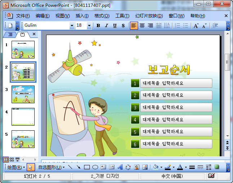233x183 pixels.
Task: Start slide show from current slide
Action: pyautogui.click(x=17, y=160)
